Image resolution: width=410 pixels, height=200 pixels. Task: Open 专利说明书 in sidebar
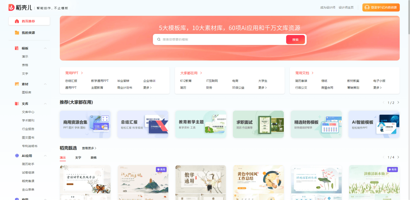click(x=30, y=146)
